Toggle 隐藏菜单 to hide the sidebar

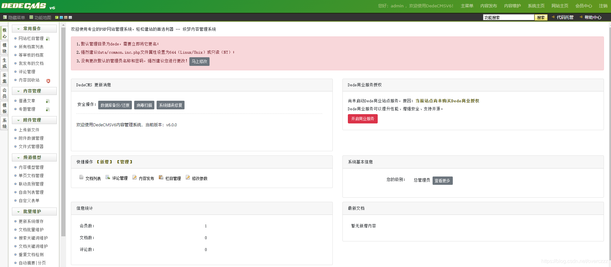pos(14,18)
